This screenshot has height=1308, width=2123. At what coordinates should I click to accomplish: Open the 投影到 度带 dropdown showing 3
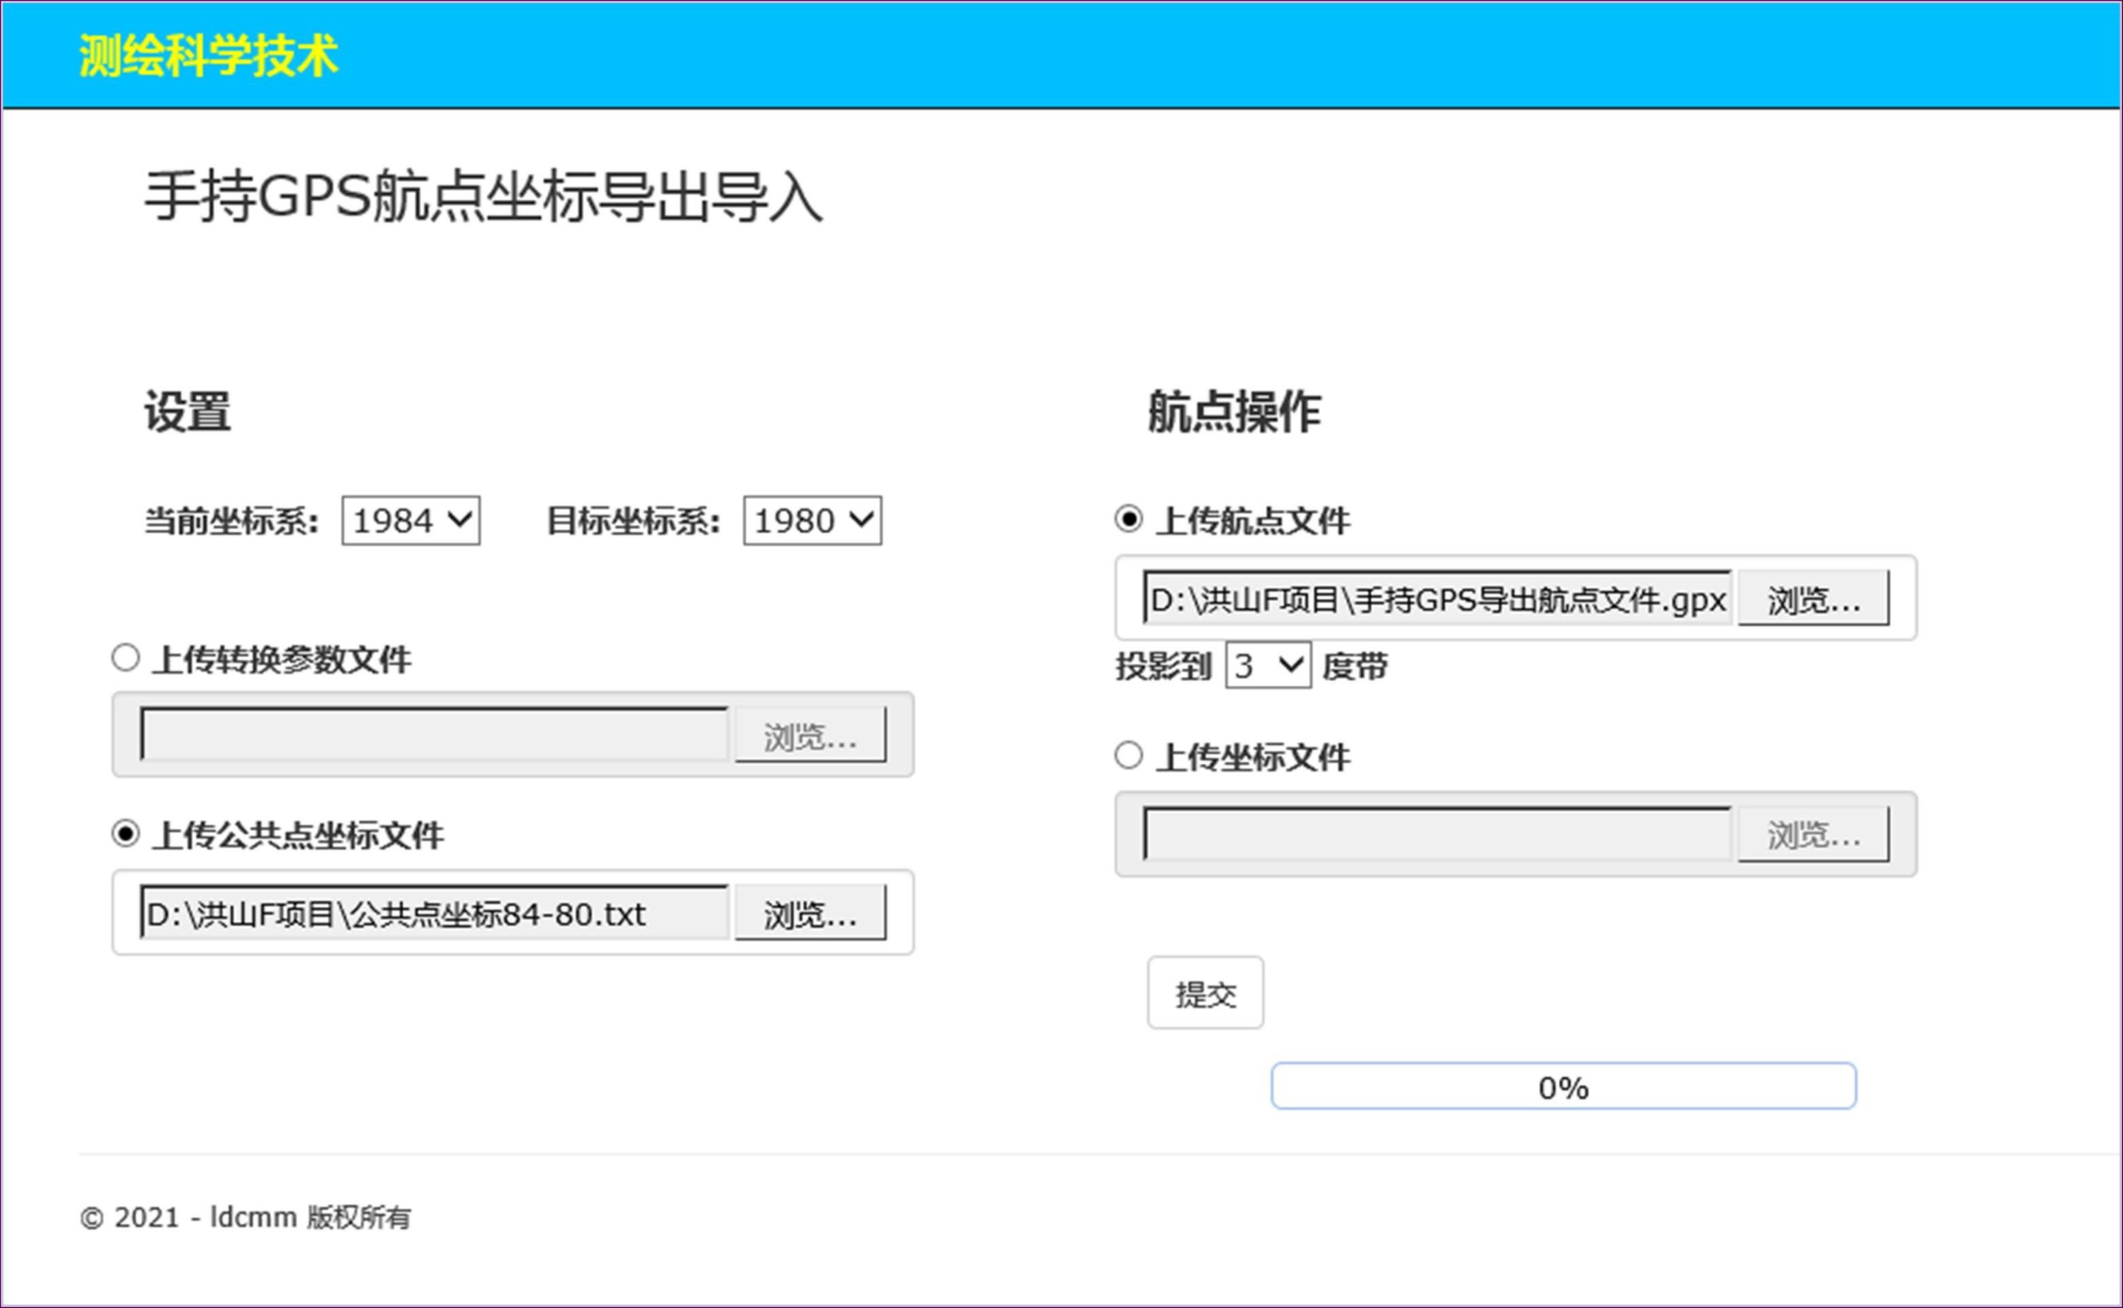[x=1266, y=665]
